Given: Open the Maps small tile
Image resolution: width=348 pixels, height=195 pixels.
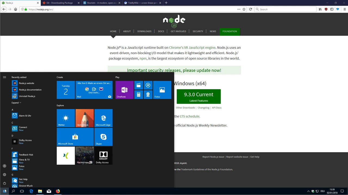Looking at the screenshot, I should point(148,95).
